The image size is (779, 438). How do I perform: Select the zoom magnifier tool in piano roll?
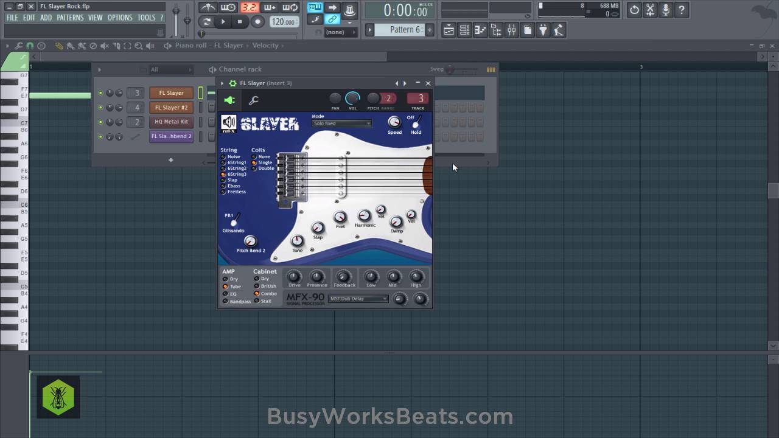click(x=139, y=46)
